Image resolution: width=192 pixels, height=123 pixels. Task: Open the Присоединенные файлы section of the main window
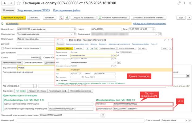click(67, 11)
